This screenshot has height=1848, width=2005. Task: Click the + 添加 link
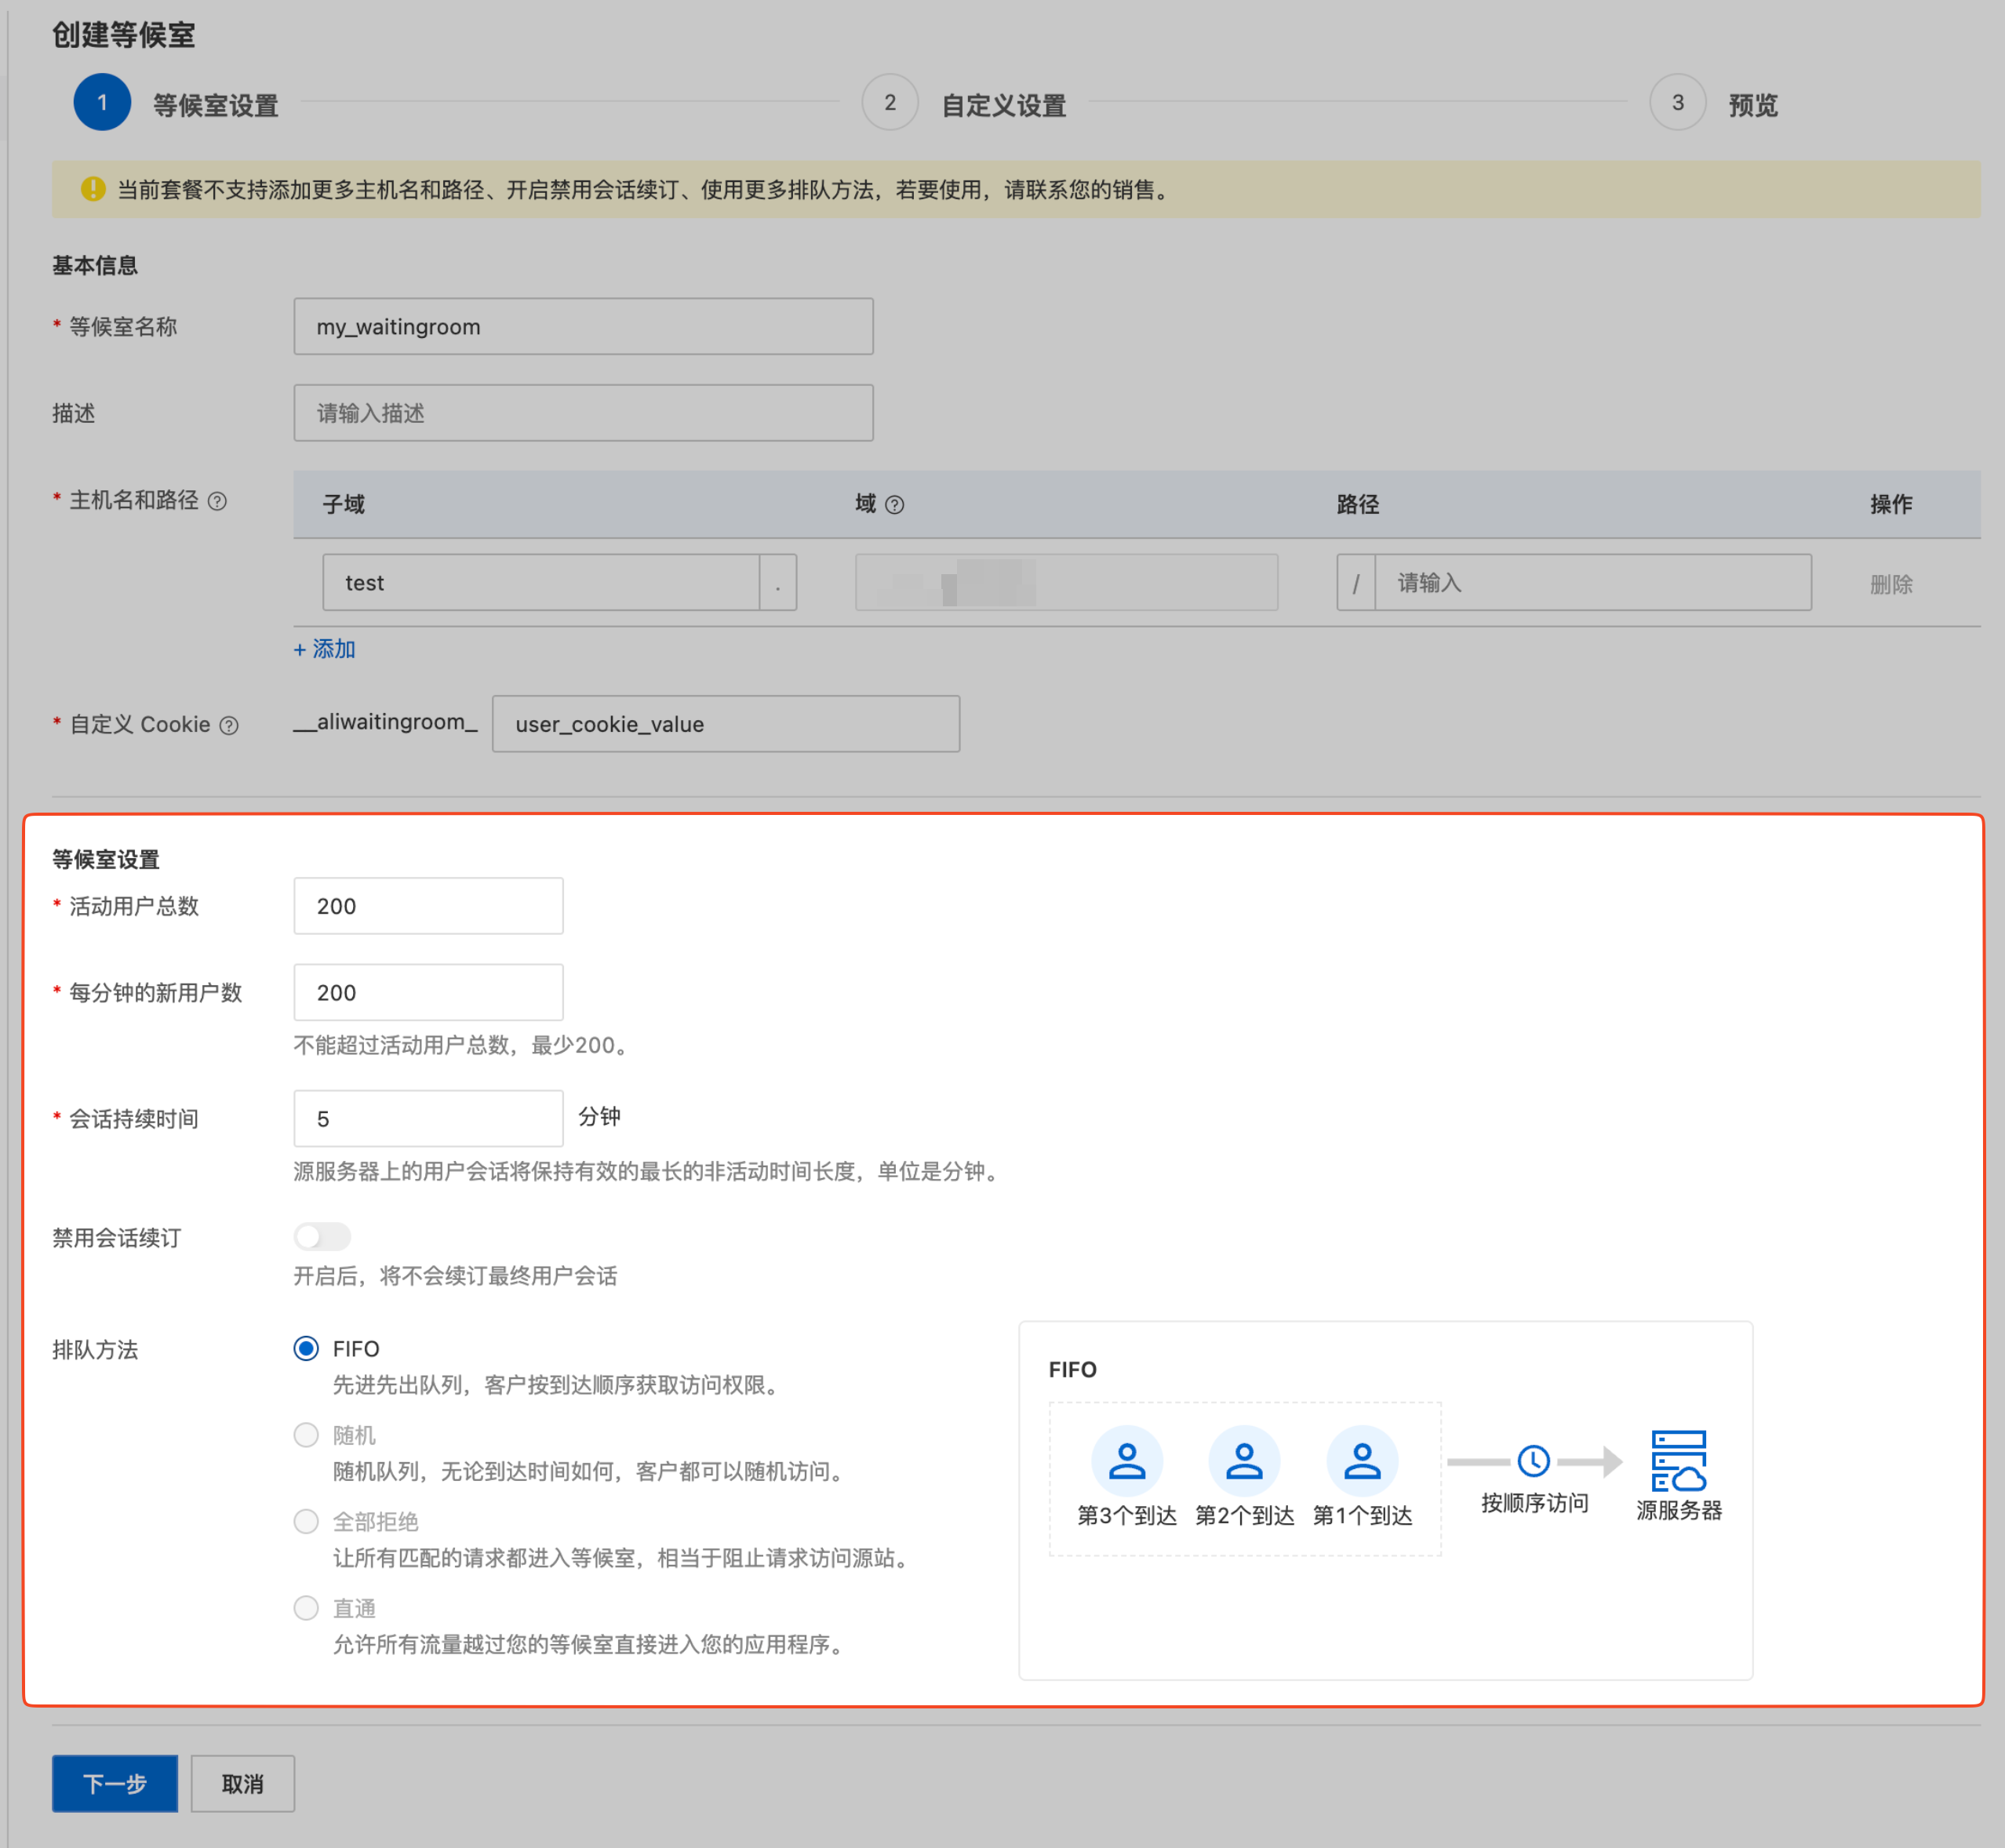point(325,649)
